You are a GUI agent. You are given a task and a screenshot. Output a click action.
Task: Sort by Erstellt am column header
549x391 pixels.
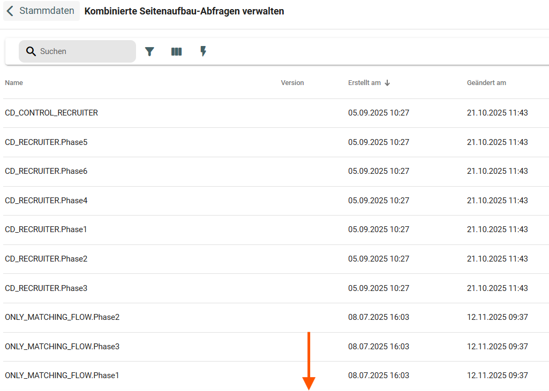pos(364,83)
